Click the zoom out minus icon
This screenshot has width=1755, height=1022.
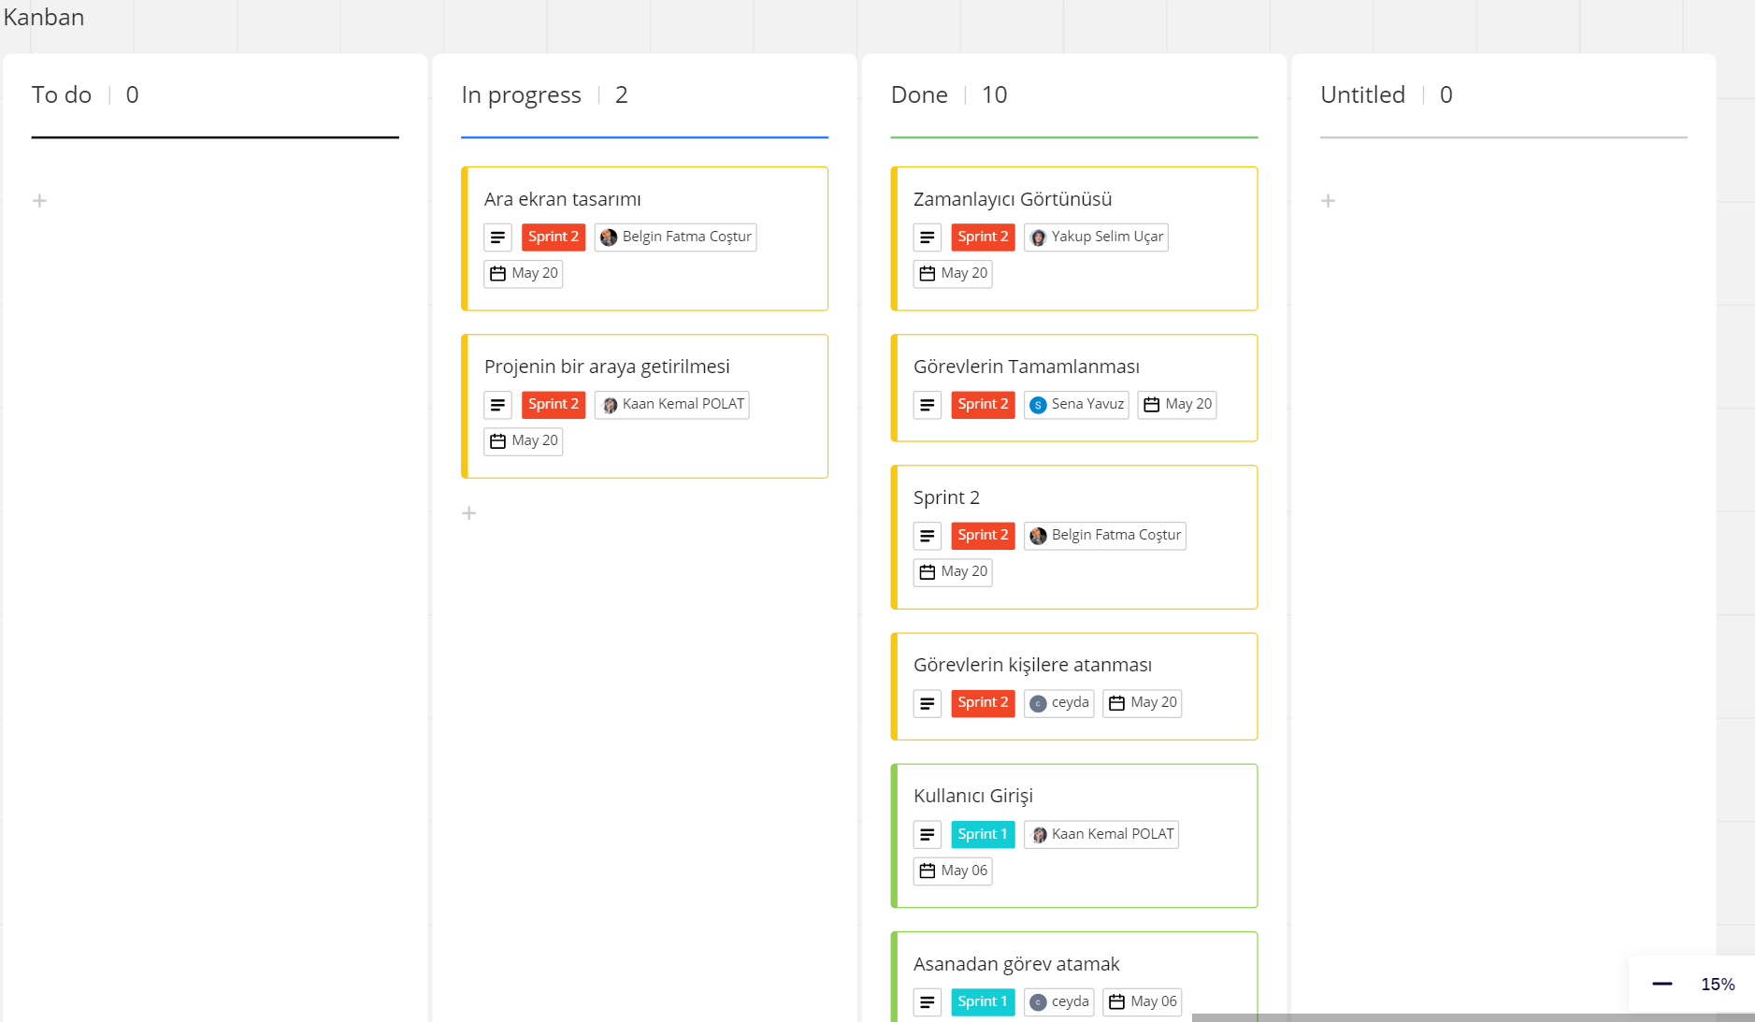click(x=1661, y=984)
